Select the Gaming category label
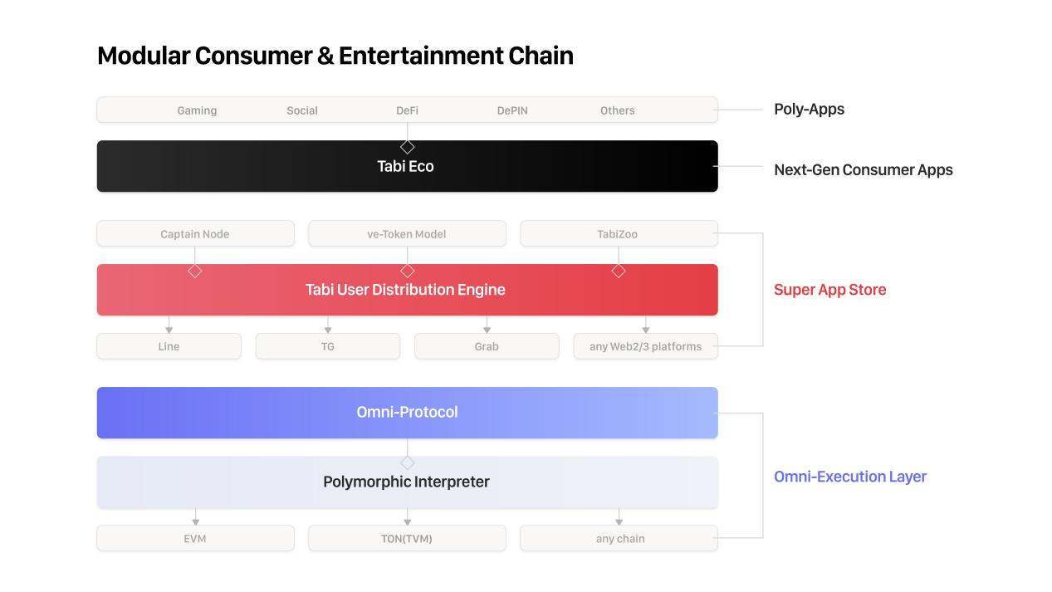Viewport: 1052px width, 592px height. 197,110
